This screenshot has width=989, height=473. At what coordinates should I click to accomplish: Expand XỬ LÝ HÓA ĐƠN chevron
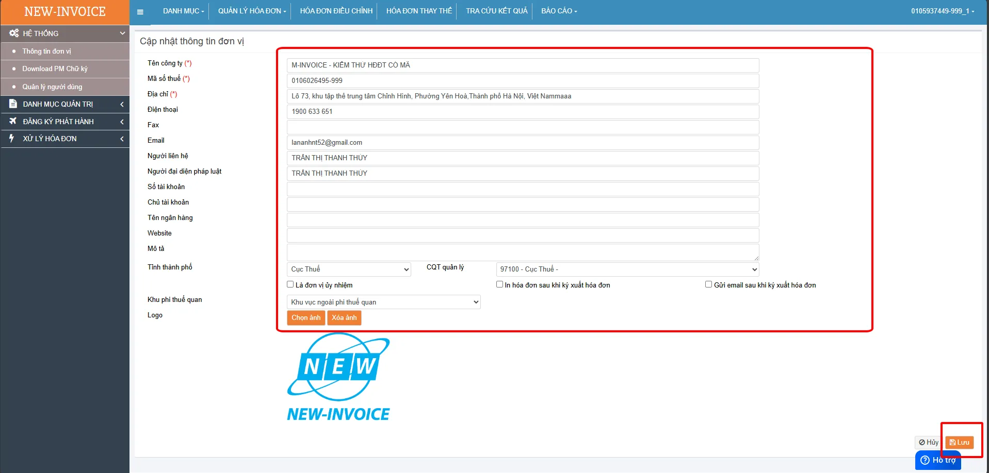point(122,139)
